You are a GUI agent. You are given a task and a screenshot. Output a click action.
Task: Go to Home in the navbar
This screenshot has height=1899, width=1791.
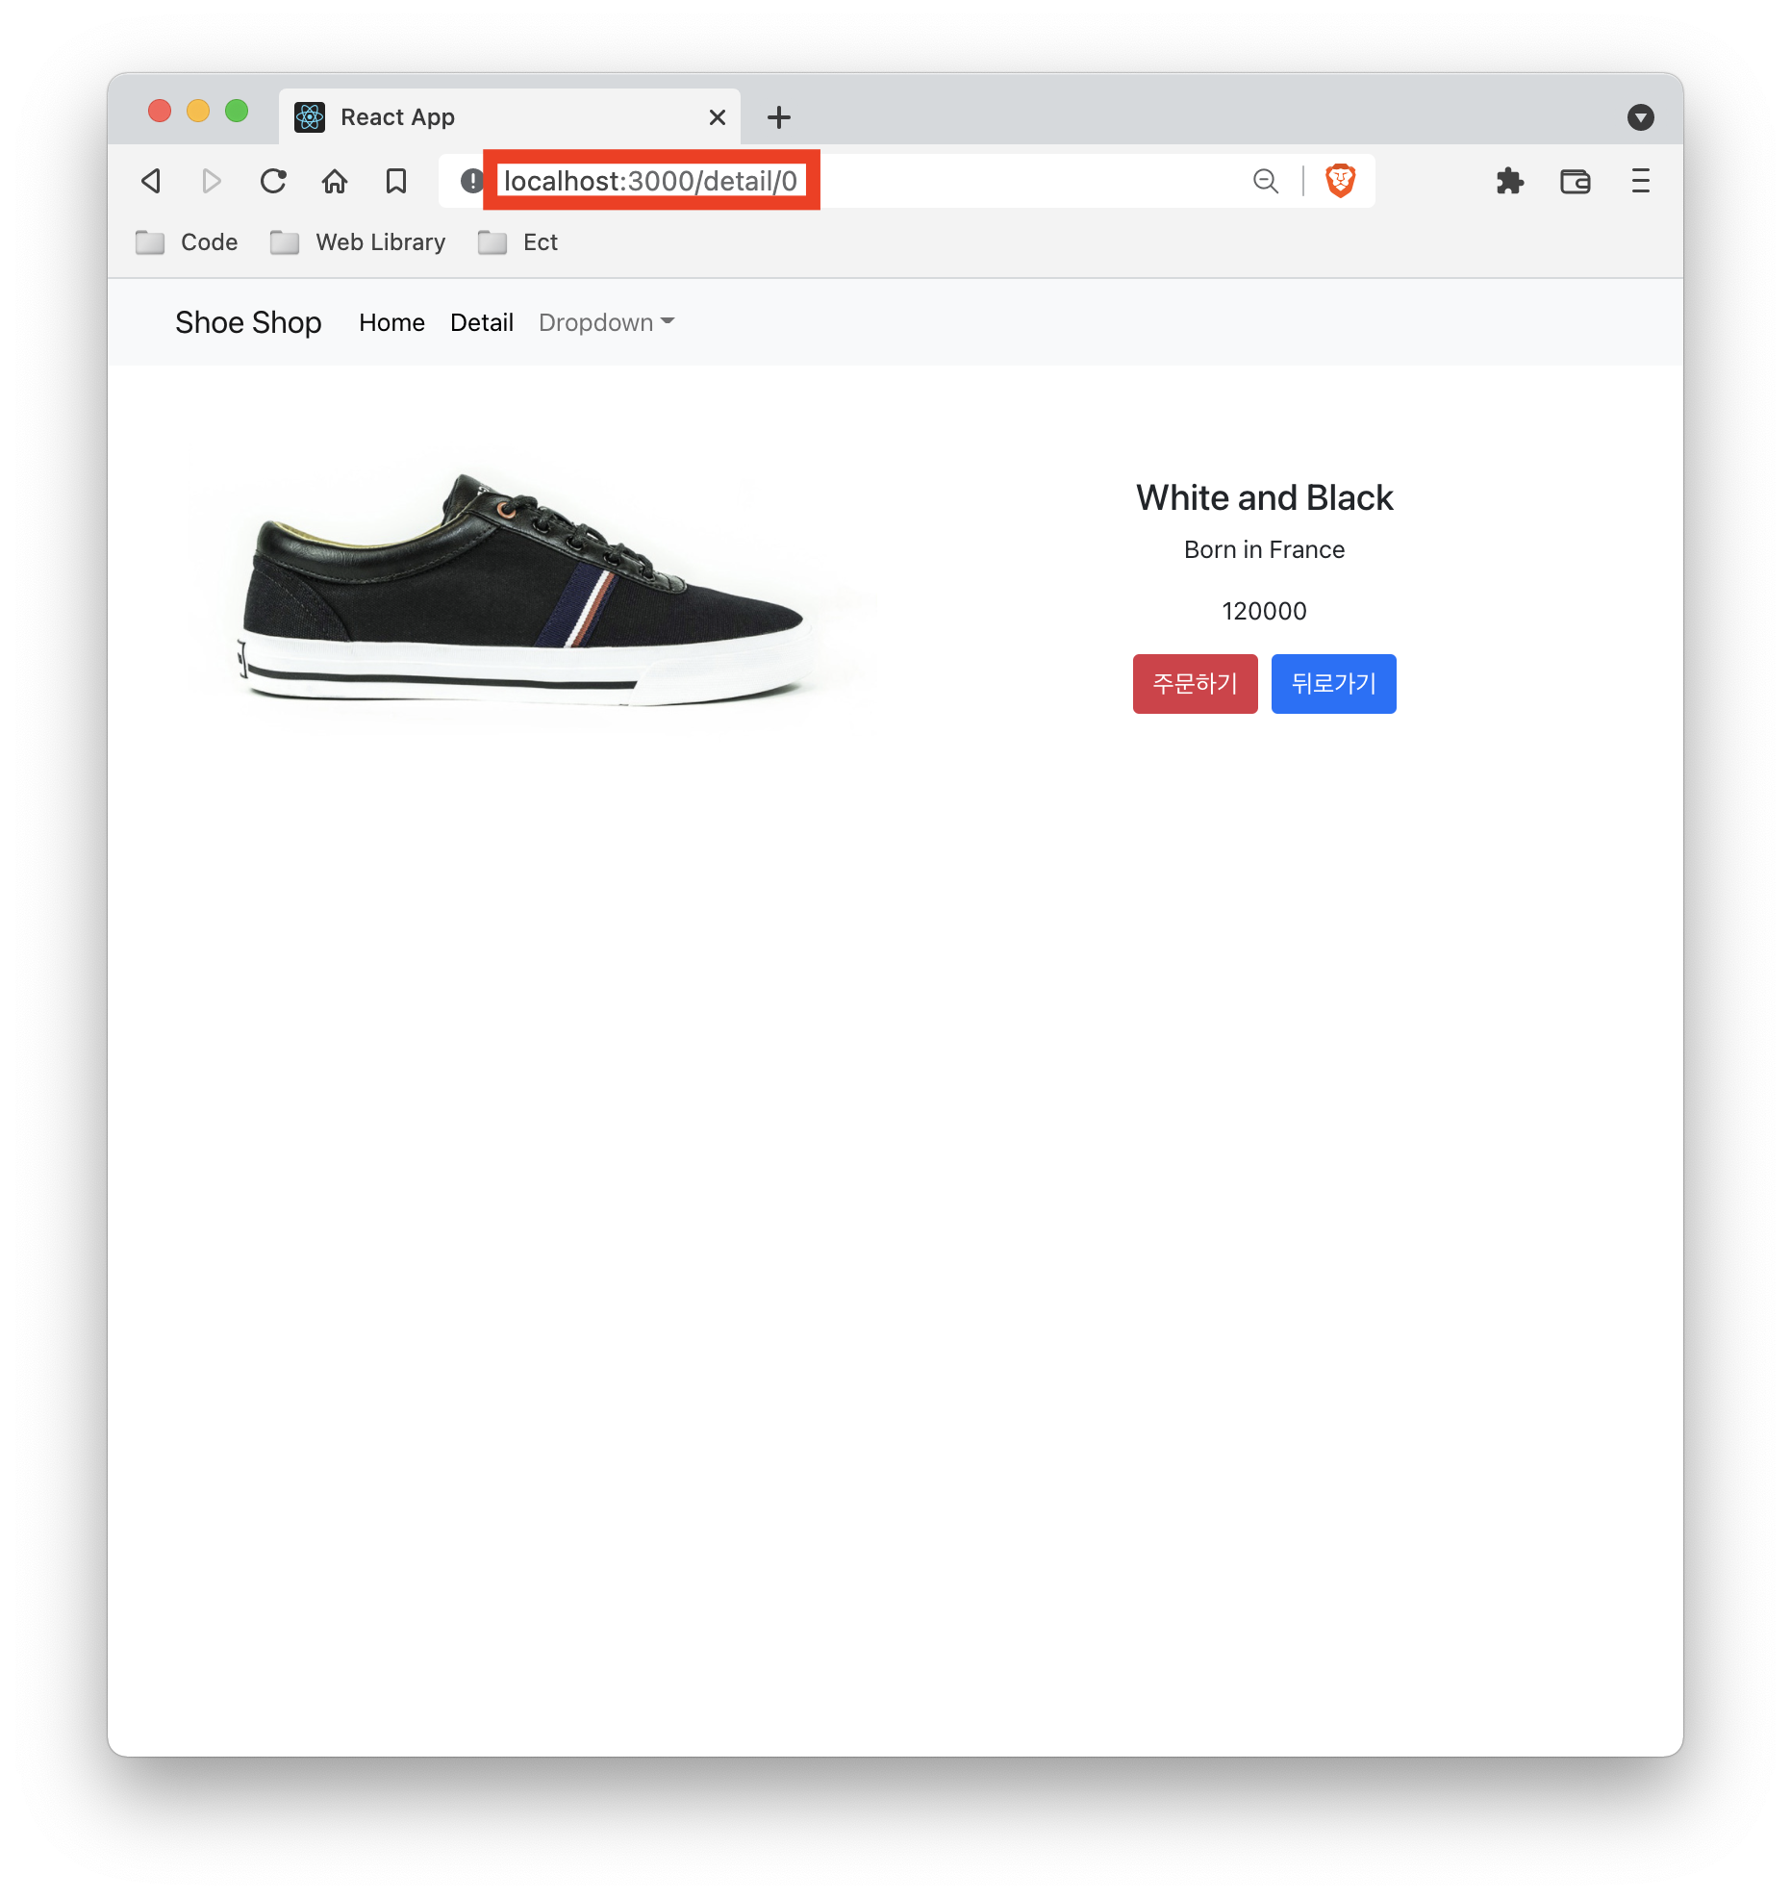click(x=391, y=322)
